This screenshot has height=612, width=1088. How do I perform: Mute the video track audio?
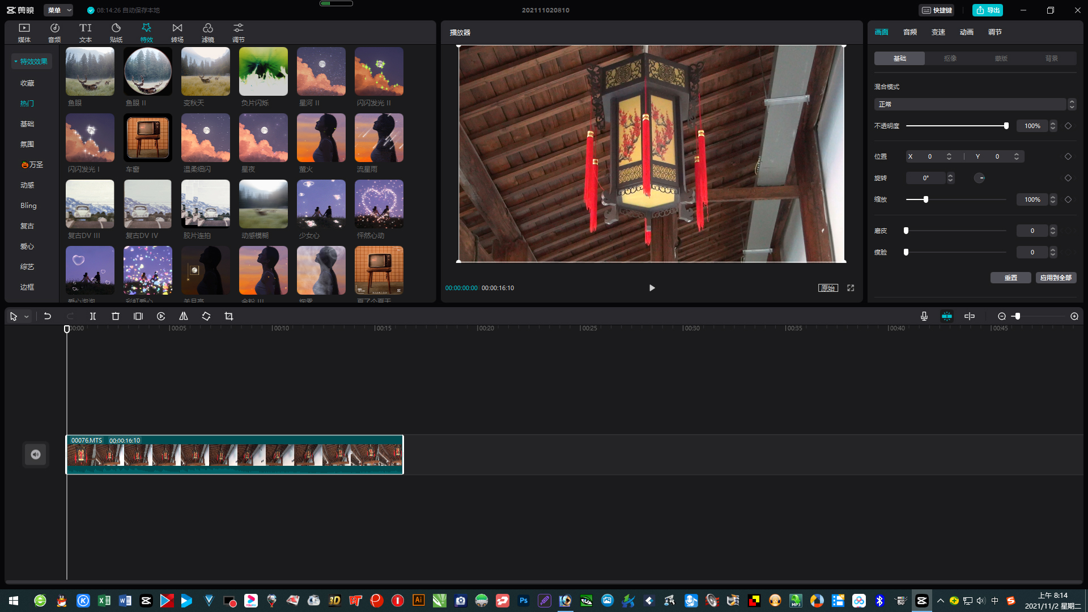pyautogui.click(x=36, y=454)
